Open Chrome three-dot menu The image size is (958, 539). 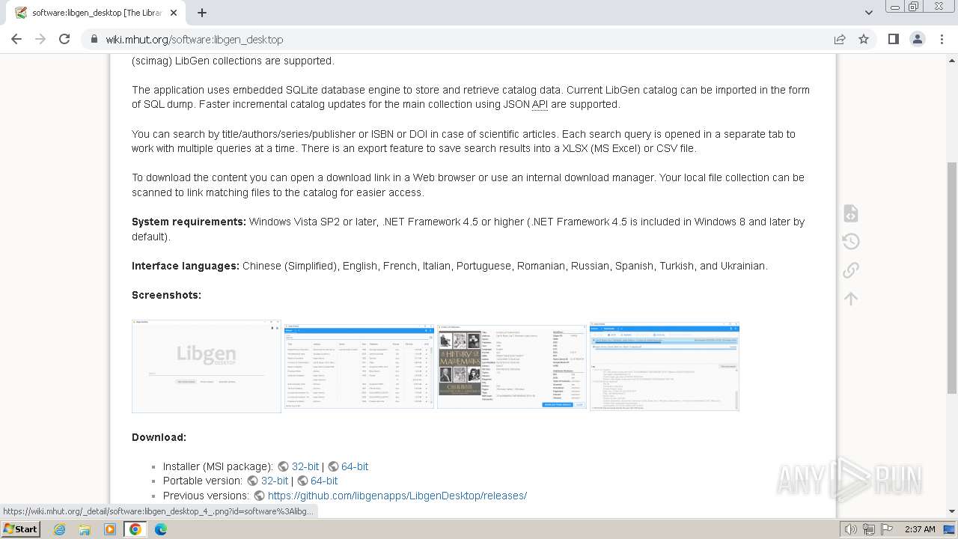(x=942, y=39)
